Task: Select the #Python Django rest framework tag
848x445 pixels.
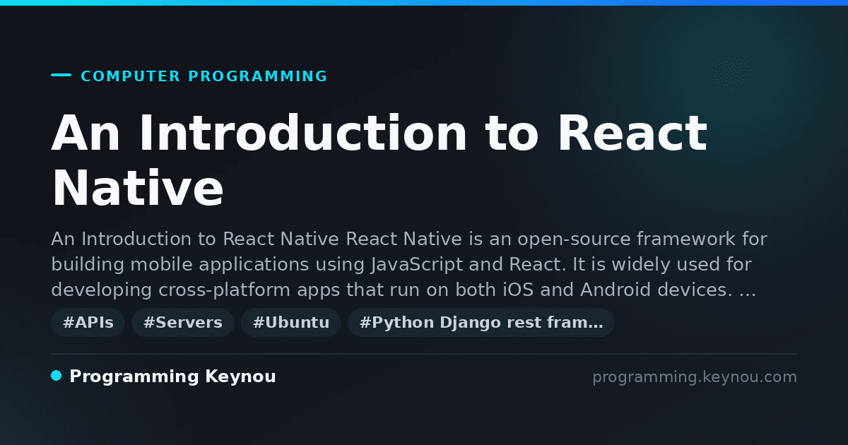Action: coord(481,323)
